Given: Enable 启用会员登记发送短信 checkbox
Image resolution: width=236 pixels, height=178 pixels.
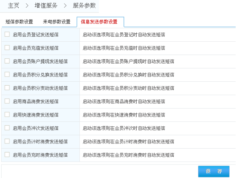Looking at the screenshot, I should click(x=7, y=34).
